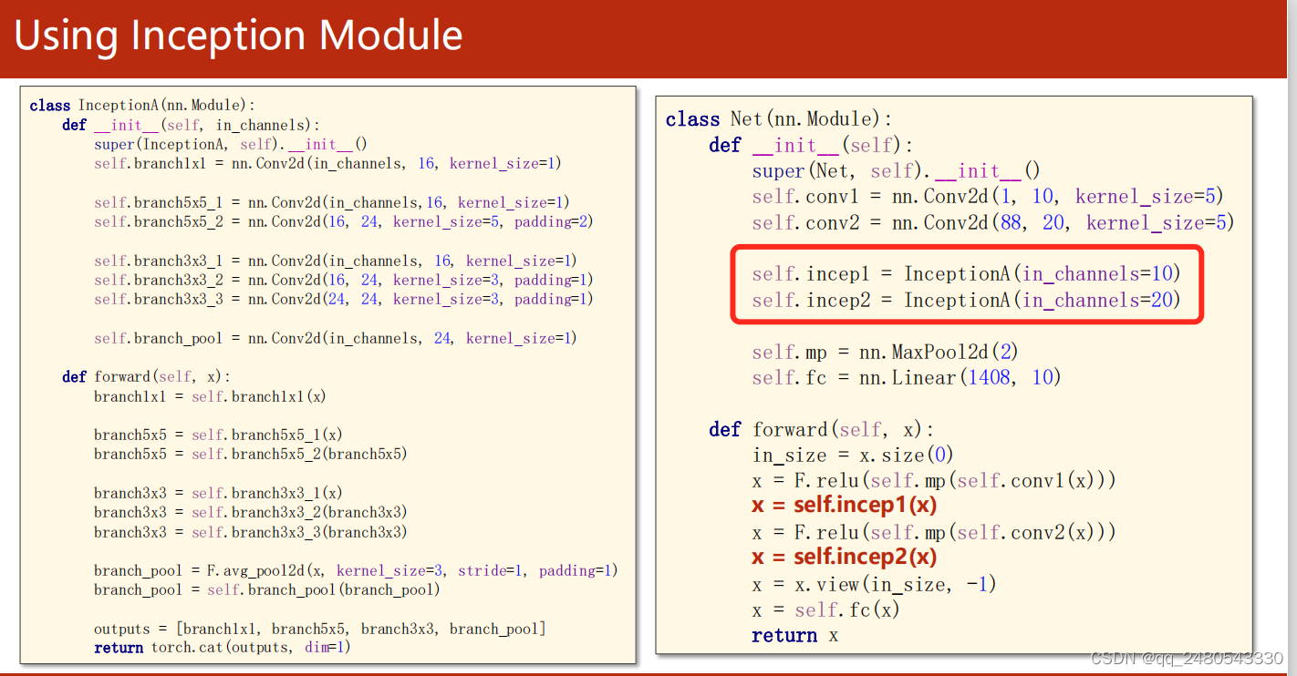
Task: Click the 'self.branch3x3_1 = nn.Conv2d' line
Action: coord(336,261)
